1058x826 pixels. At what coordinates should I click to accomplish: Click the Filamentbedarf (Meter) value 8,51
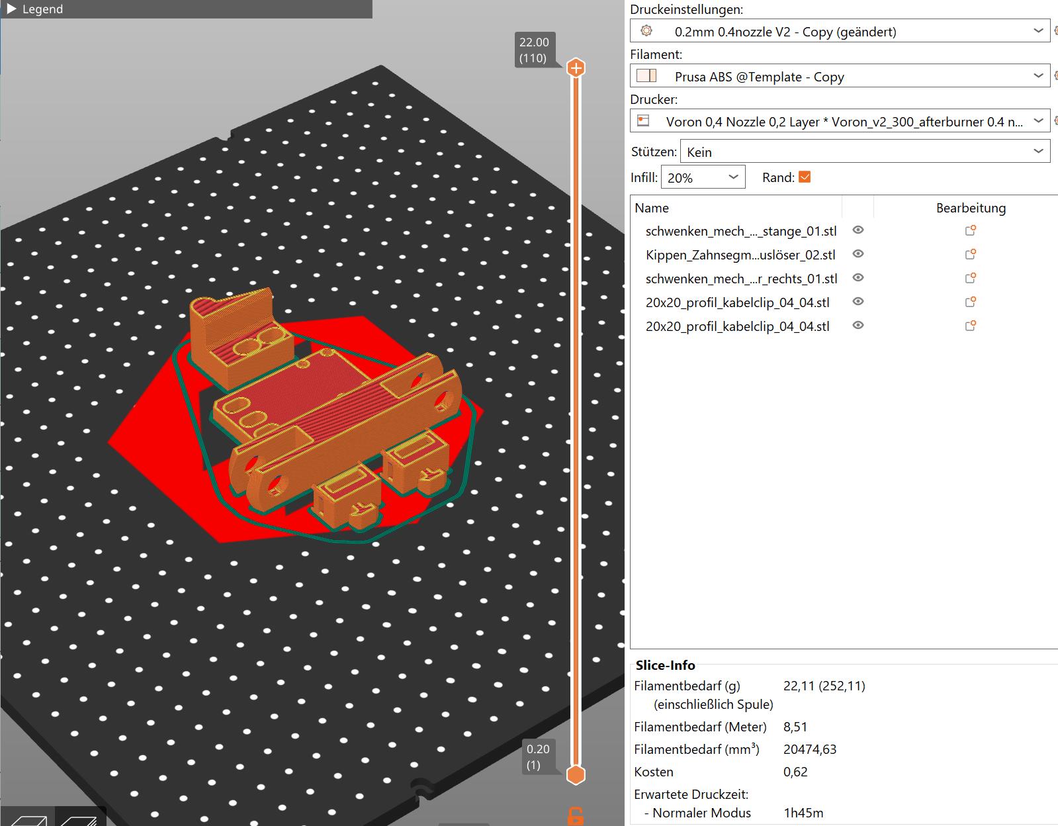795,727
